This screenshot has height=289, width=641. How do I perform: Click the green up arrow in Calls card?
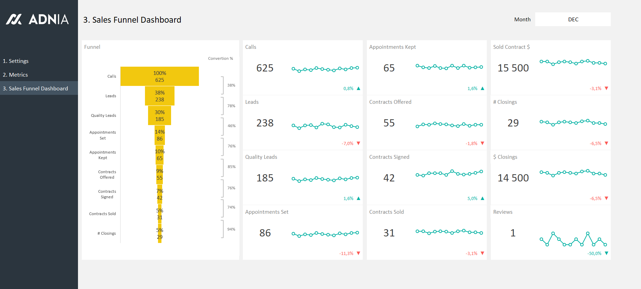click(358, 89)
